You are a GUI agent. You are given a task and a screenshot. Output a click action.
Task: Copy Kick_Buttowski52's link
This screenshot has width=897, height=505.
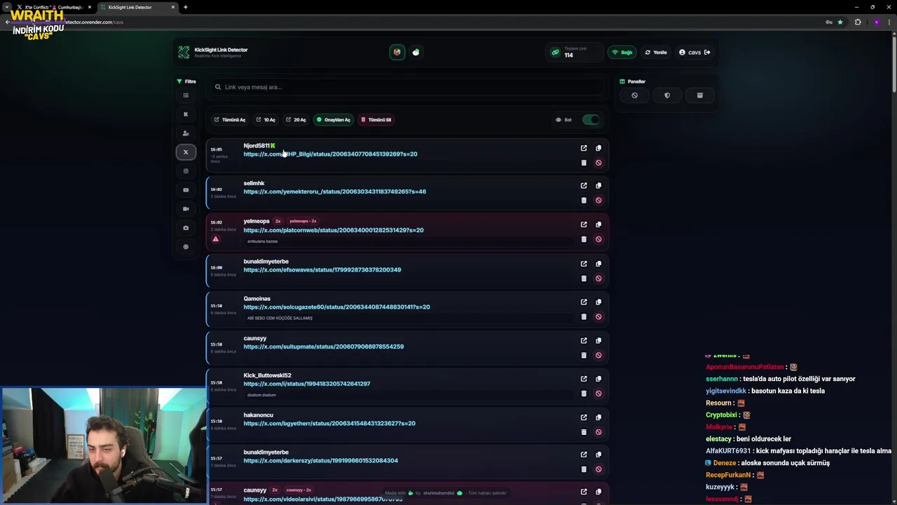point(598,379)
